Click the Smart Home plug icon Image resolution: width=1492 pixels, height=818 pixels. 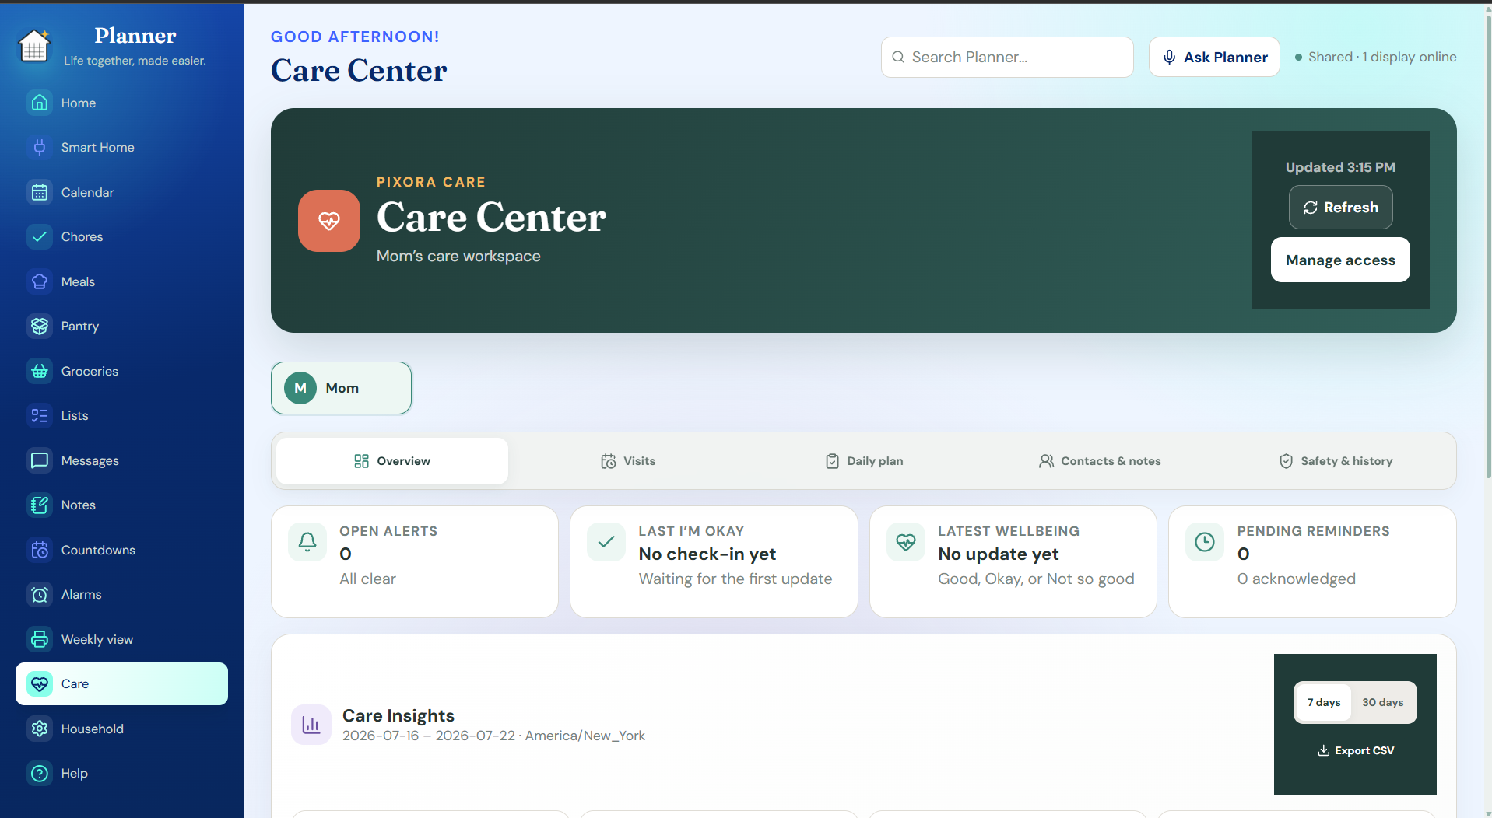[x=40, y=147]
